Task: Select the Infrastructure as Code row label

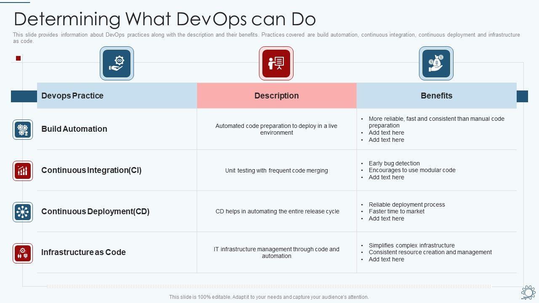Action: [x=83, y=252]
